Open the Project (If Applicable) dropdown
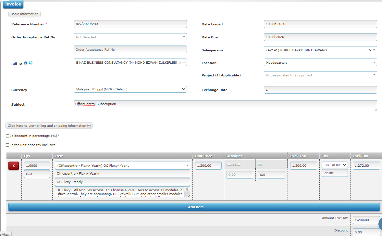The height and width of the screenshot is (236, 382). pyautogui.click(x=320, y=75)
